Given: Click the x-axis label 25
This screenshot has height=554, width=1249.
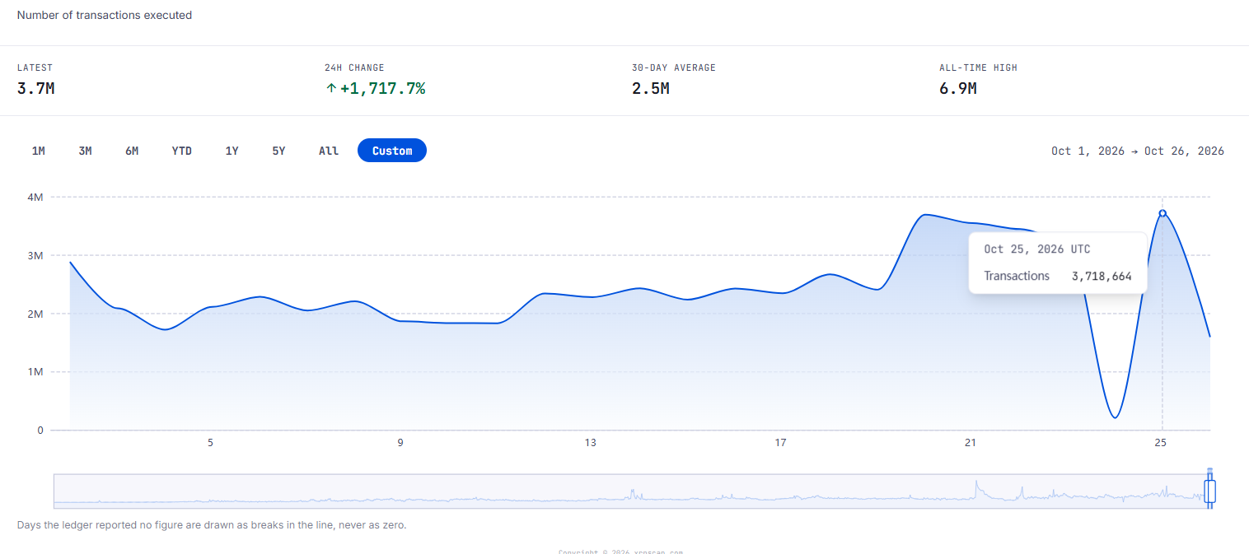Looking at the screenshot, I should point(1161,443).
